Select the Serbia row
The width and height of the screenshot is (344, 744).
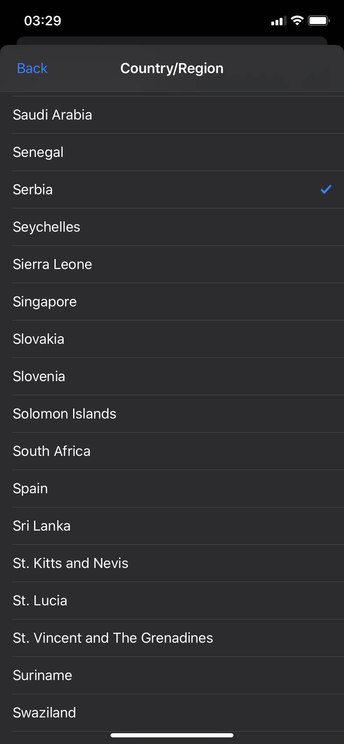coord(33,190)
